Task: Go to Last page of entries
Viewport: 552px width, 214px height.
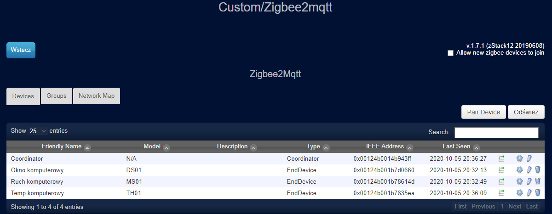Action: click(x=532, y=207)
